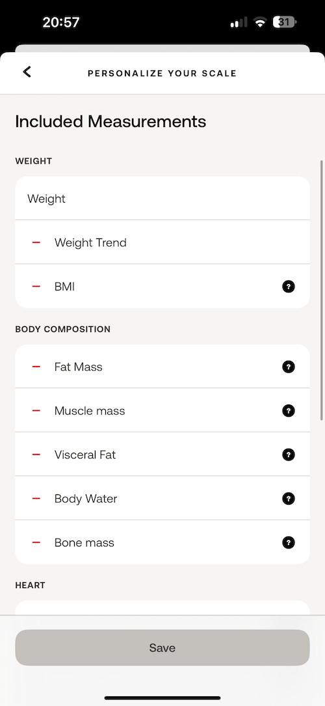Screen dimensions: 325x706
Task: Remove Visceral Fat with minus icon
Action: [36, 455]
